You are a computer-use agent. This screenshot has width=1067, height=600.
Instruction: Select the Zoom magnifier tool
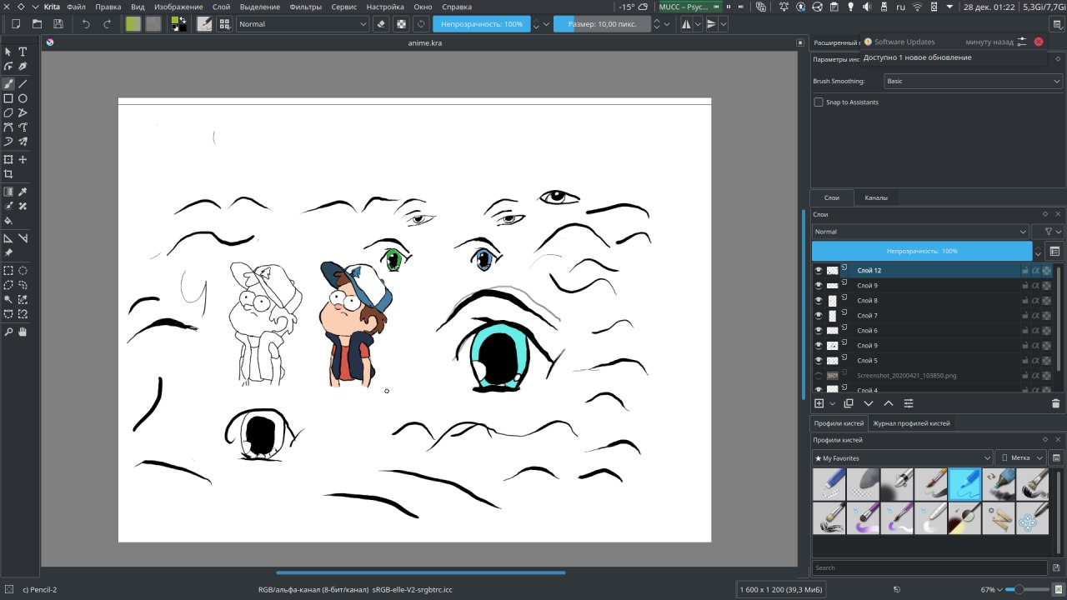pyautogui.click(x=8, y=332)
